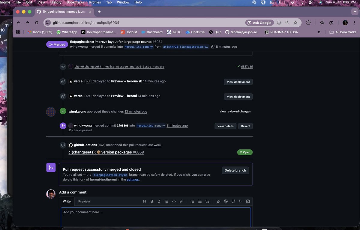This screenshot has height=230, width=360.
Task: Open the WhatsApp bookmark
Action: [67, 32]
